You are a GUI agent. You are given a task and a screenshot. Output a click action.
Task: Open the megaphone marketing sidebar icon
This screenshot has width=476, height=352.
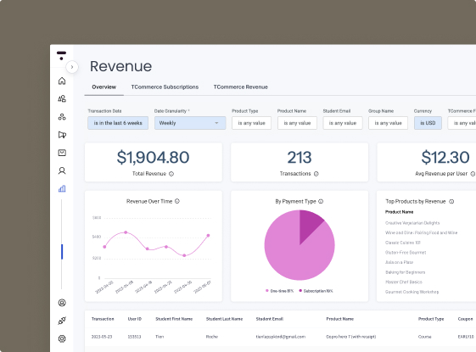[62, 135]
